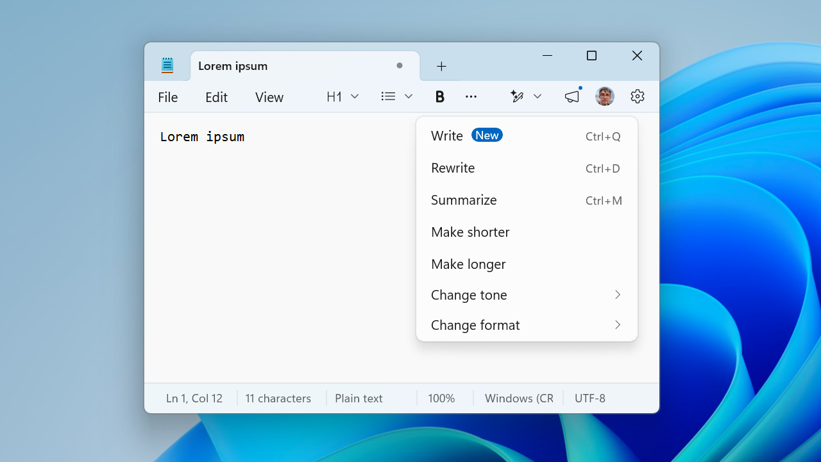Choose Write from the AI menu
This screenshot has width=821, height=462.
(527, 136)
